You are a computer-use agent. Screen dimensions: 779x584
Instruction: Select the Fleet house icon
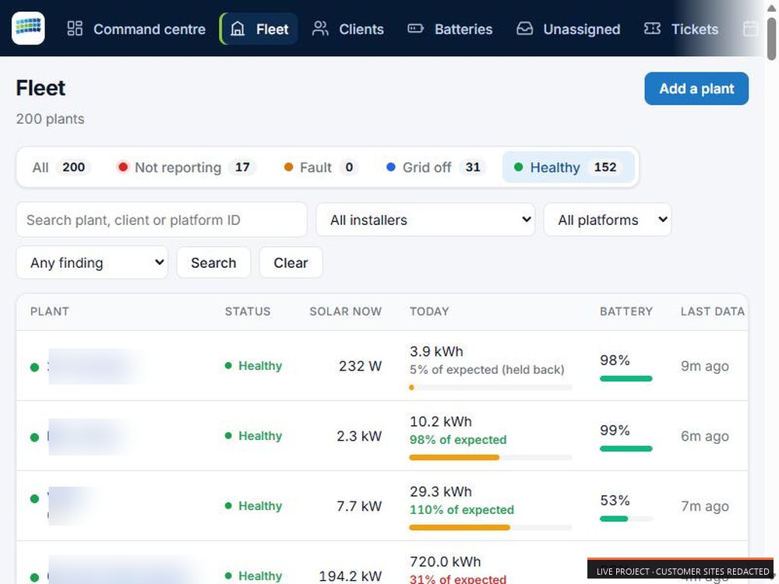[238, 28]
